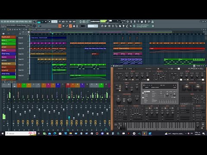Click the mixer view icon
Screen dimensions: 207x155
[113, 26]
